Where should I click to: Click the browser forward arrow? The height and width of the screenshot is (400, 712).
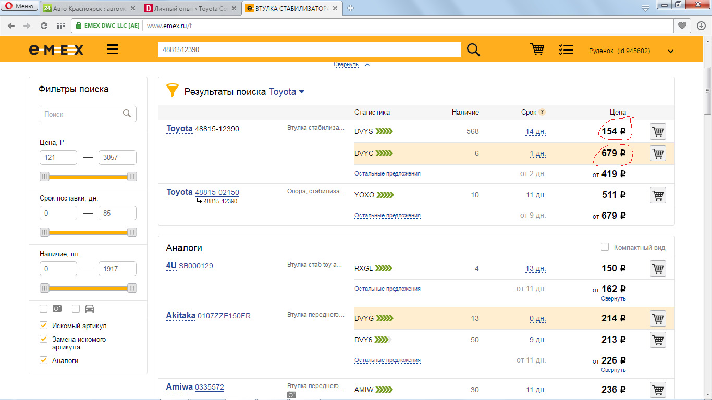[27, 26]
